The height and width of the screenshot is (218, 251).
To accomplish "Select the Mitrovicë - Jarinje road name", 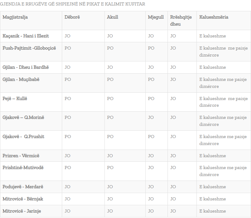I will pyautogui.click(x=22, y=211).
